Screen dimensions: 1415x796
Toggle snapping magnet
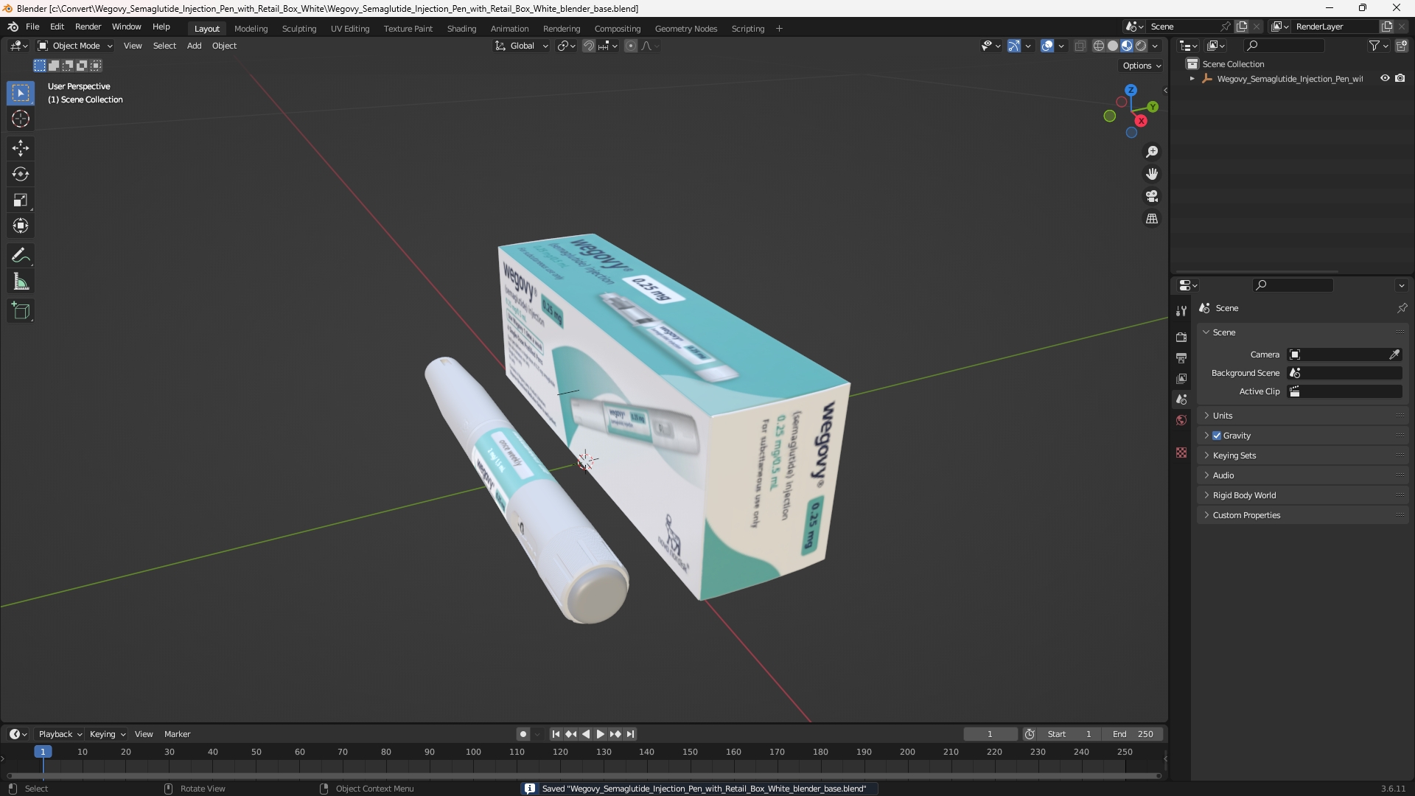click(589, 46)
